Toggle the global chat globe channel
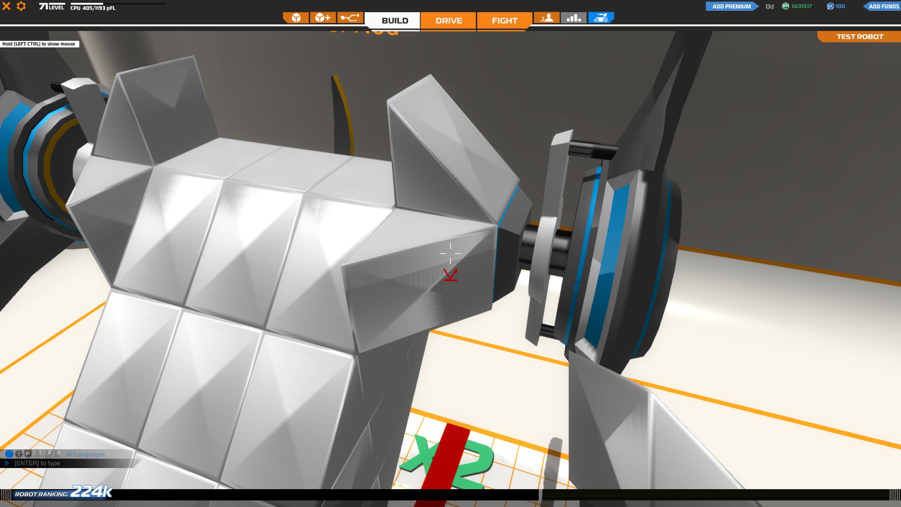 coord(9,454)
